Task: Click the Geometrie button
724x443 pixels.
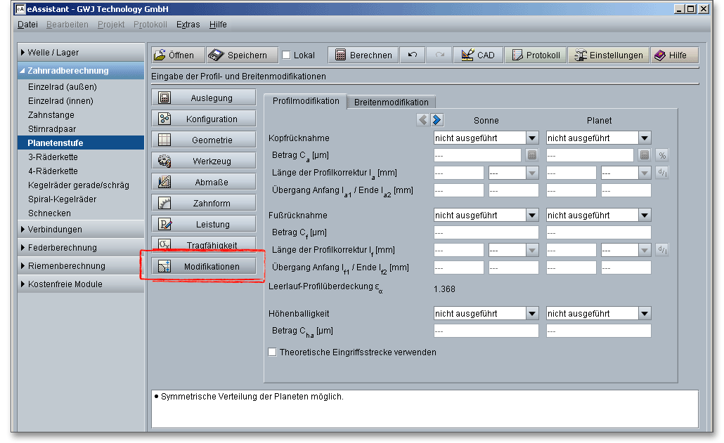Action: pos(202,140)
